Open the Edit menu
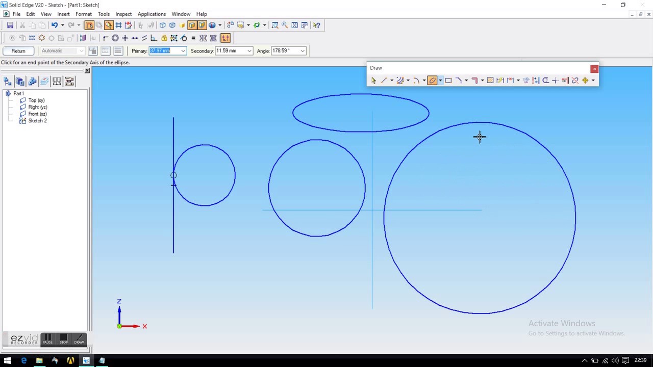Screen dimensions: 653x367 click(31, 14)
